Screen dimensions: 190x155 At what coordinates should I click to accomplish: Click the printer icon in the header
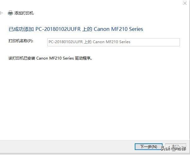pyautogui.click(x=10, y=13)
